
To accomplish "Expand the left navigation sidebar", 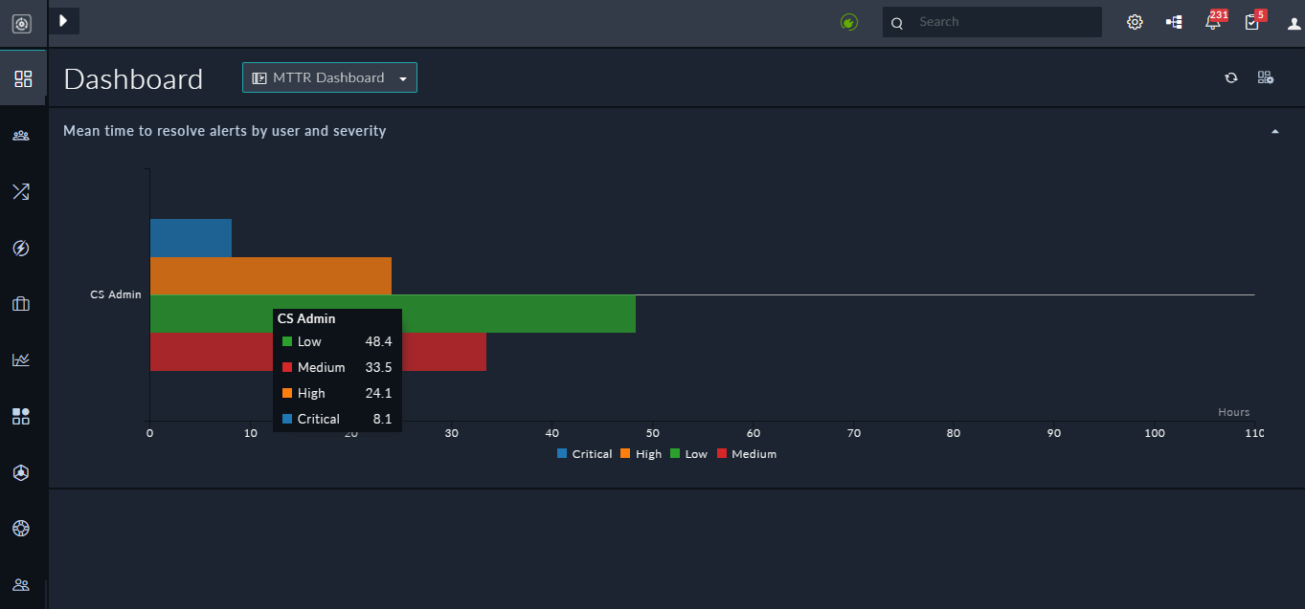I will point(64,19).
